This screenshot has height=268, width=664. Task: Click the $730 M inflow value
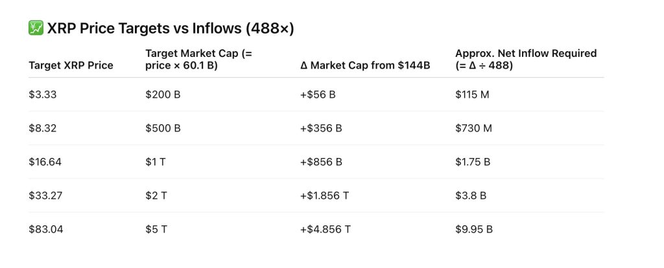coord(473,128)
